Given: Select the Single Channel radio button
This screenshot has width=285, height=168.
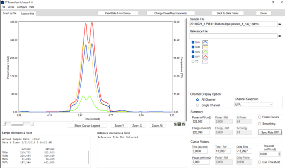Looking at the screenshot, I should tap(197, 105).
